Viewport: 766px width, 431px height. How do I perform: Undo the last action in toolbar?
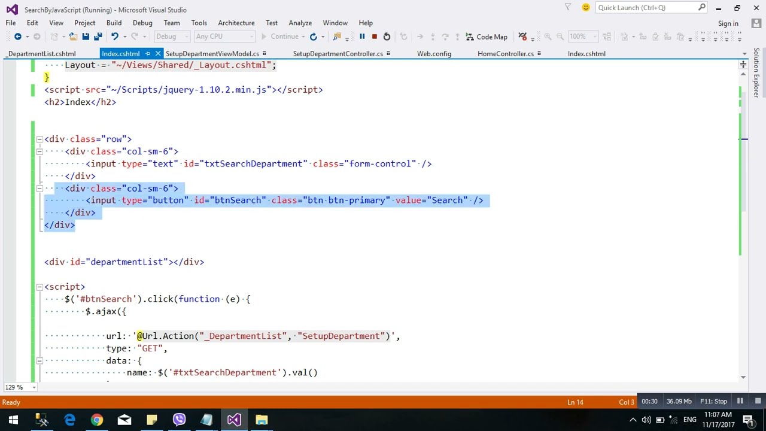(114, 37)
